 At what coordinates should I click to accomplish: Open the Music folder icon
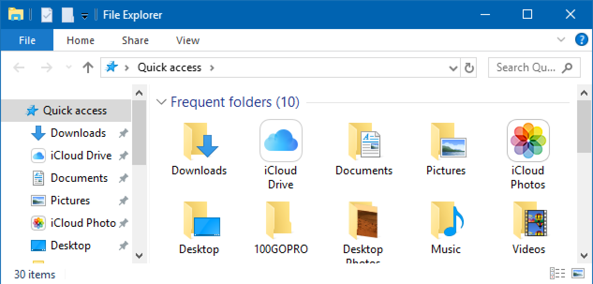(446, 219)
